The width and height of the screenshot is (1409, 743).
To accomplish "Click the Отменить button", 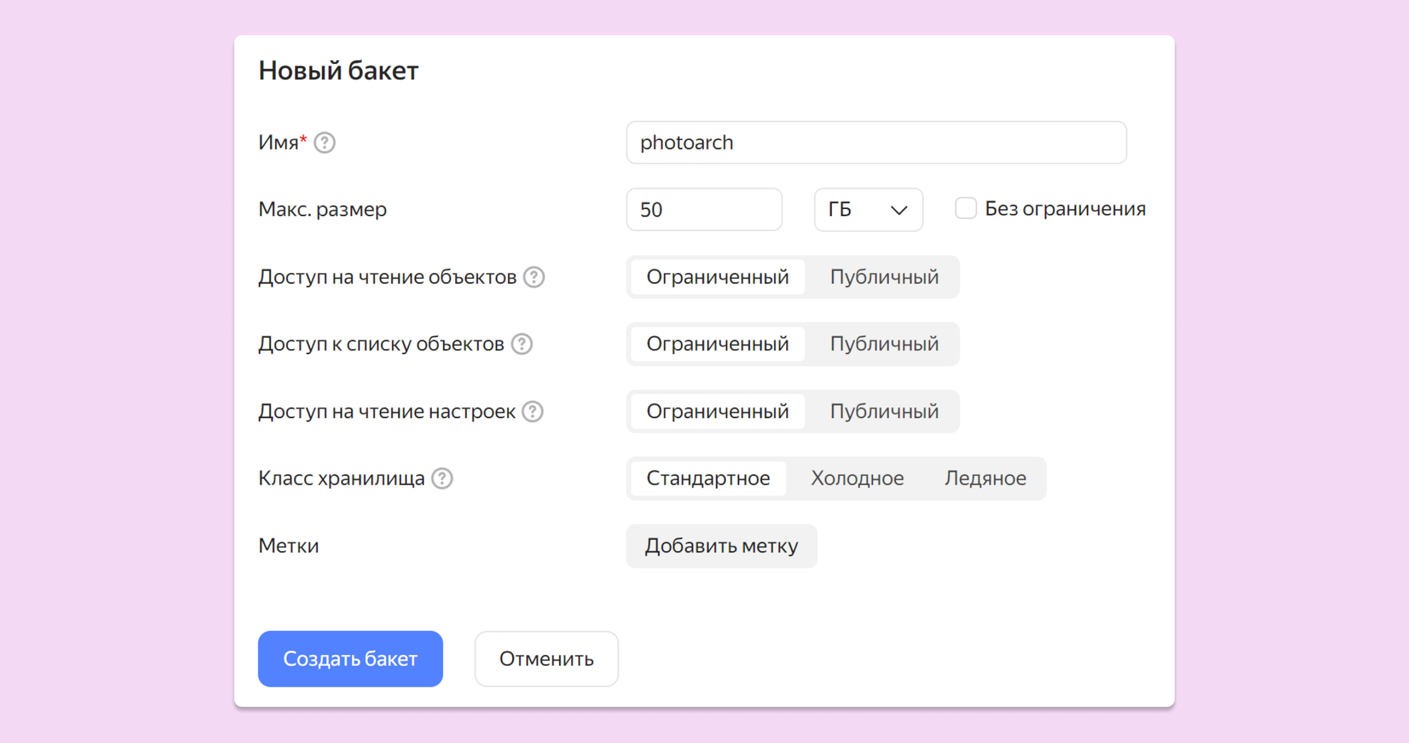I will click(x=546, y=659).
